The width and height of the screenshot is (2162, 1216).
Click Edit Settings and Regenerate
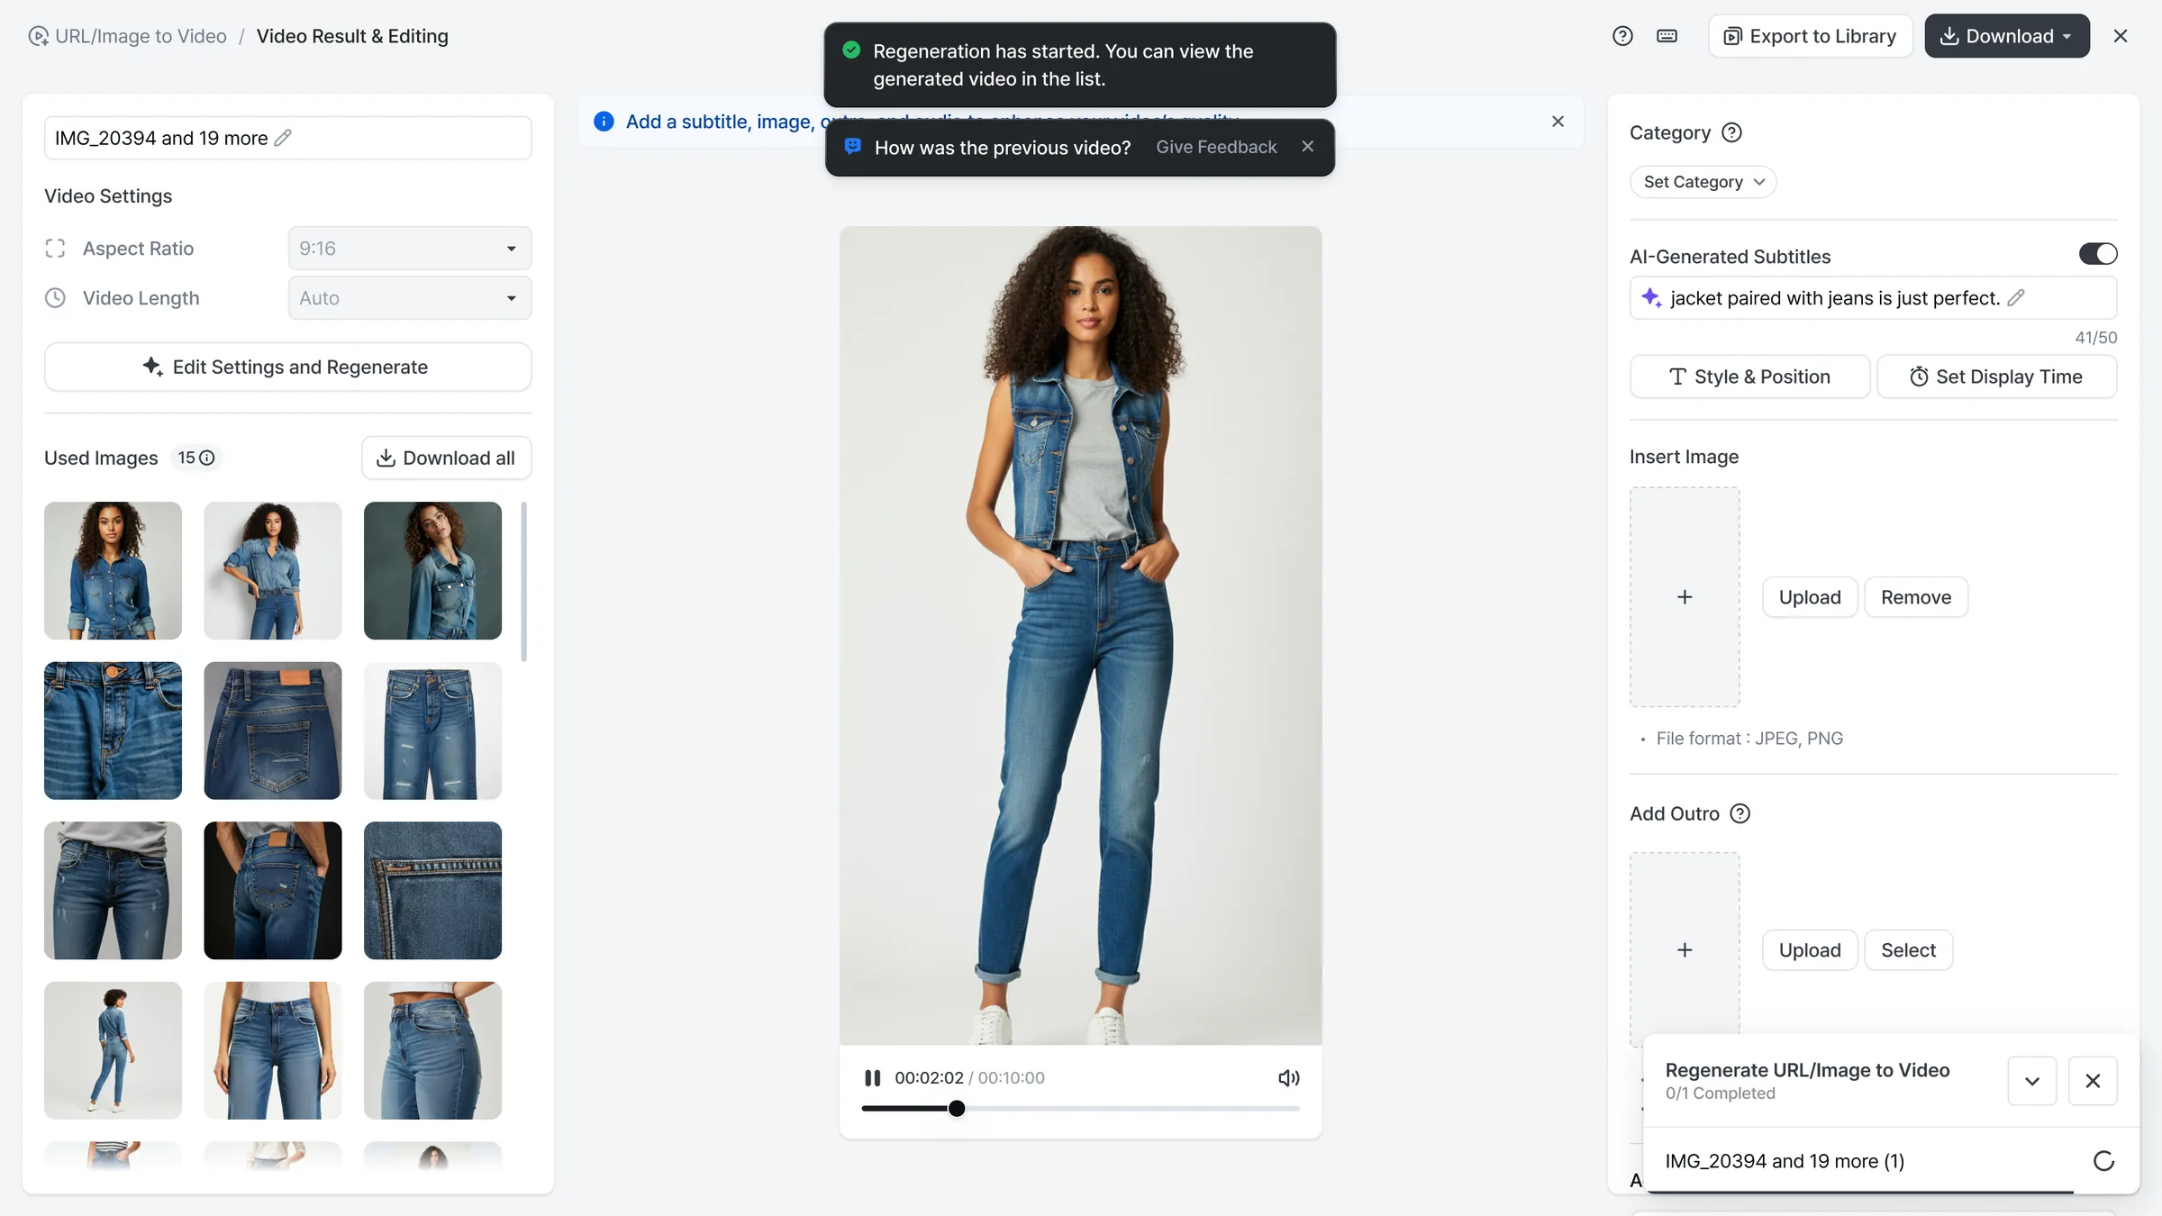point(287,367)
